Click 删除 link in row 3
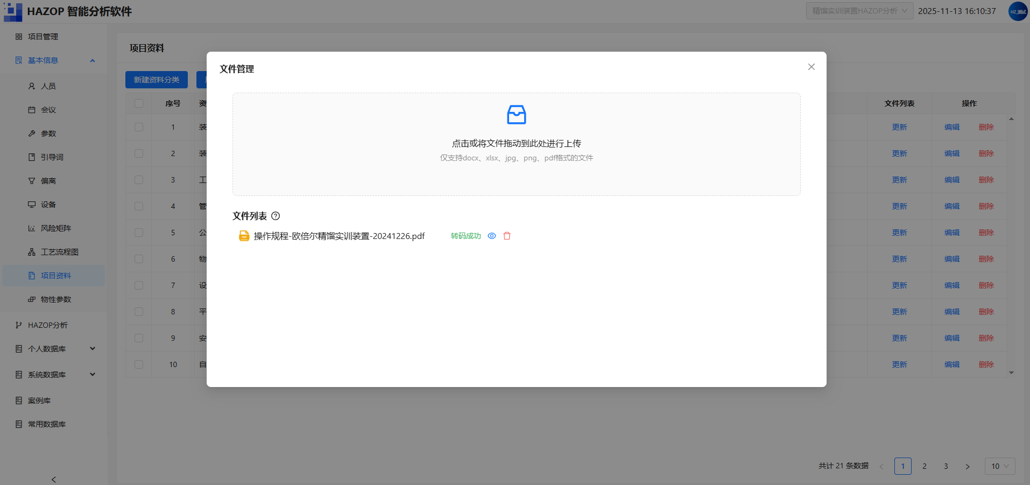Viewport: 1030px width, 485px height. pyautogui.click(x=986, y=180)
